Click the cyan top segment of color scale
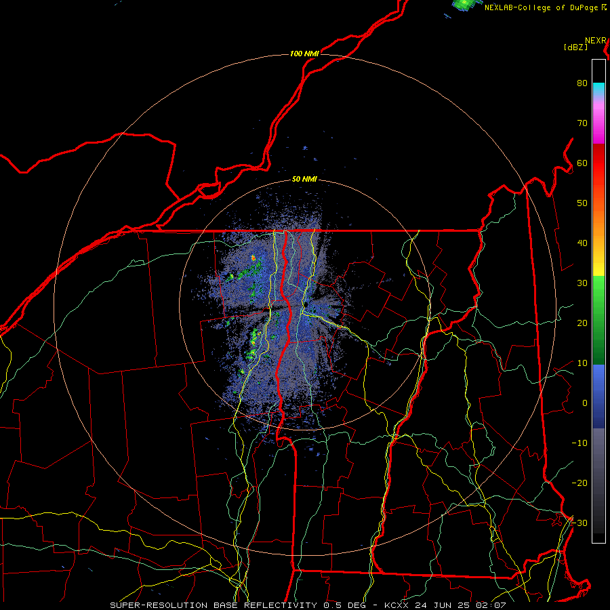This screenshot has height=610, width=610. 598,89
